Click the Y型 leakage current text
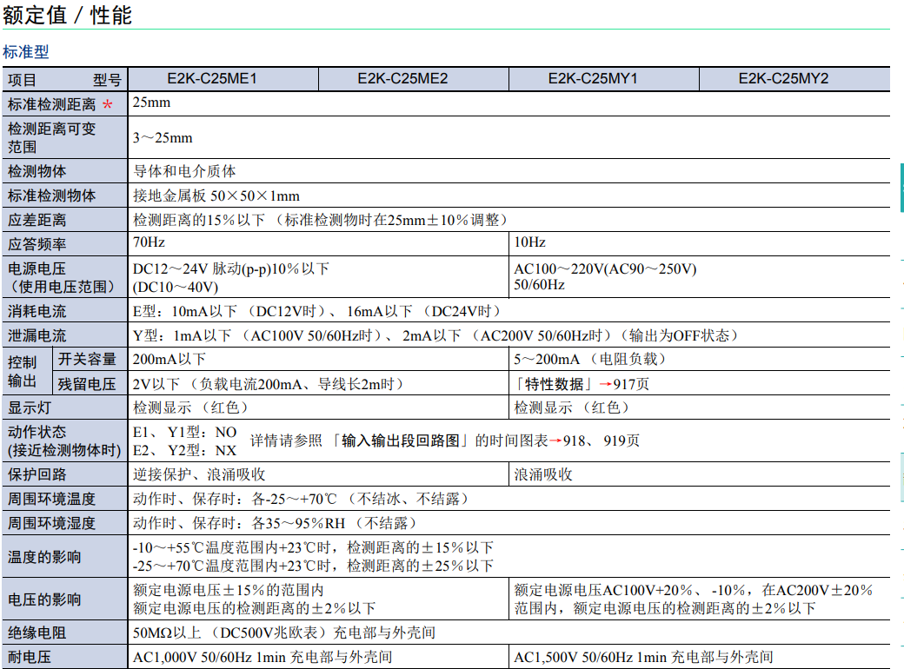 point(435,336)
